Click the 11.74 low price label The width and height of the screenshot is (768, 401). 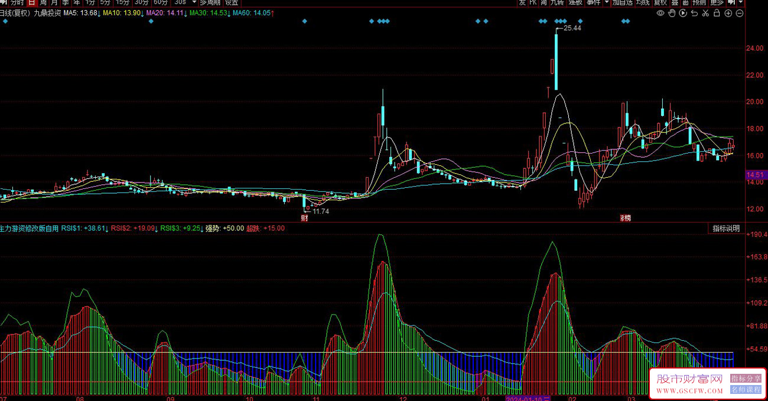(x=321, y=211)
